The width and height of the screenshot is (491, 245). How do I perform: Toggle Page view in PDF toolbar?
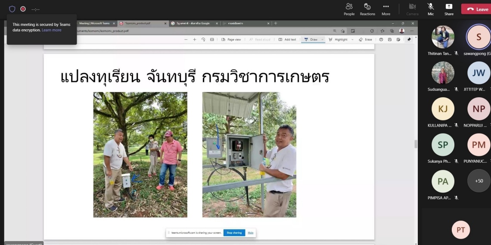pyautogui.click(x=231, y=40)
